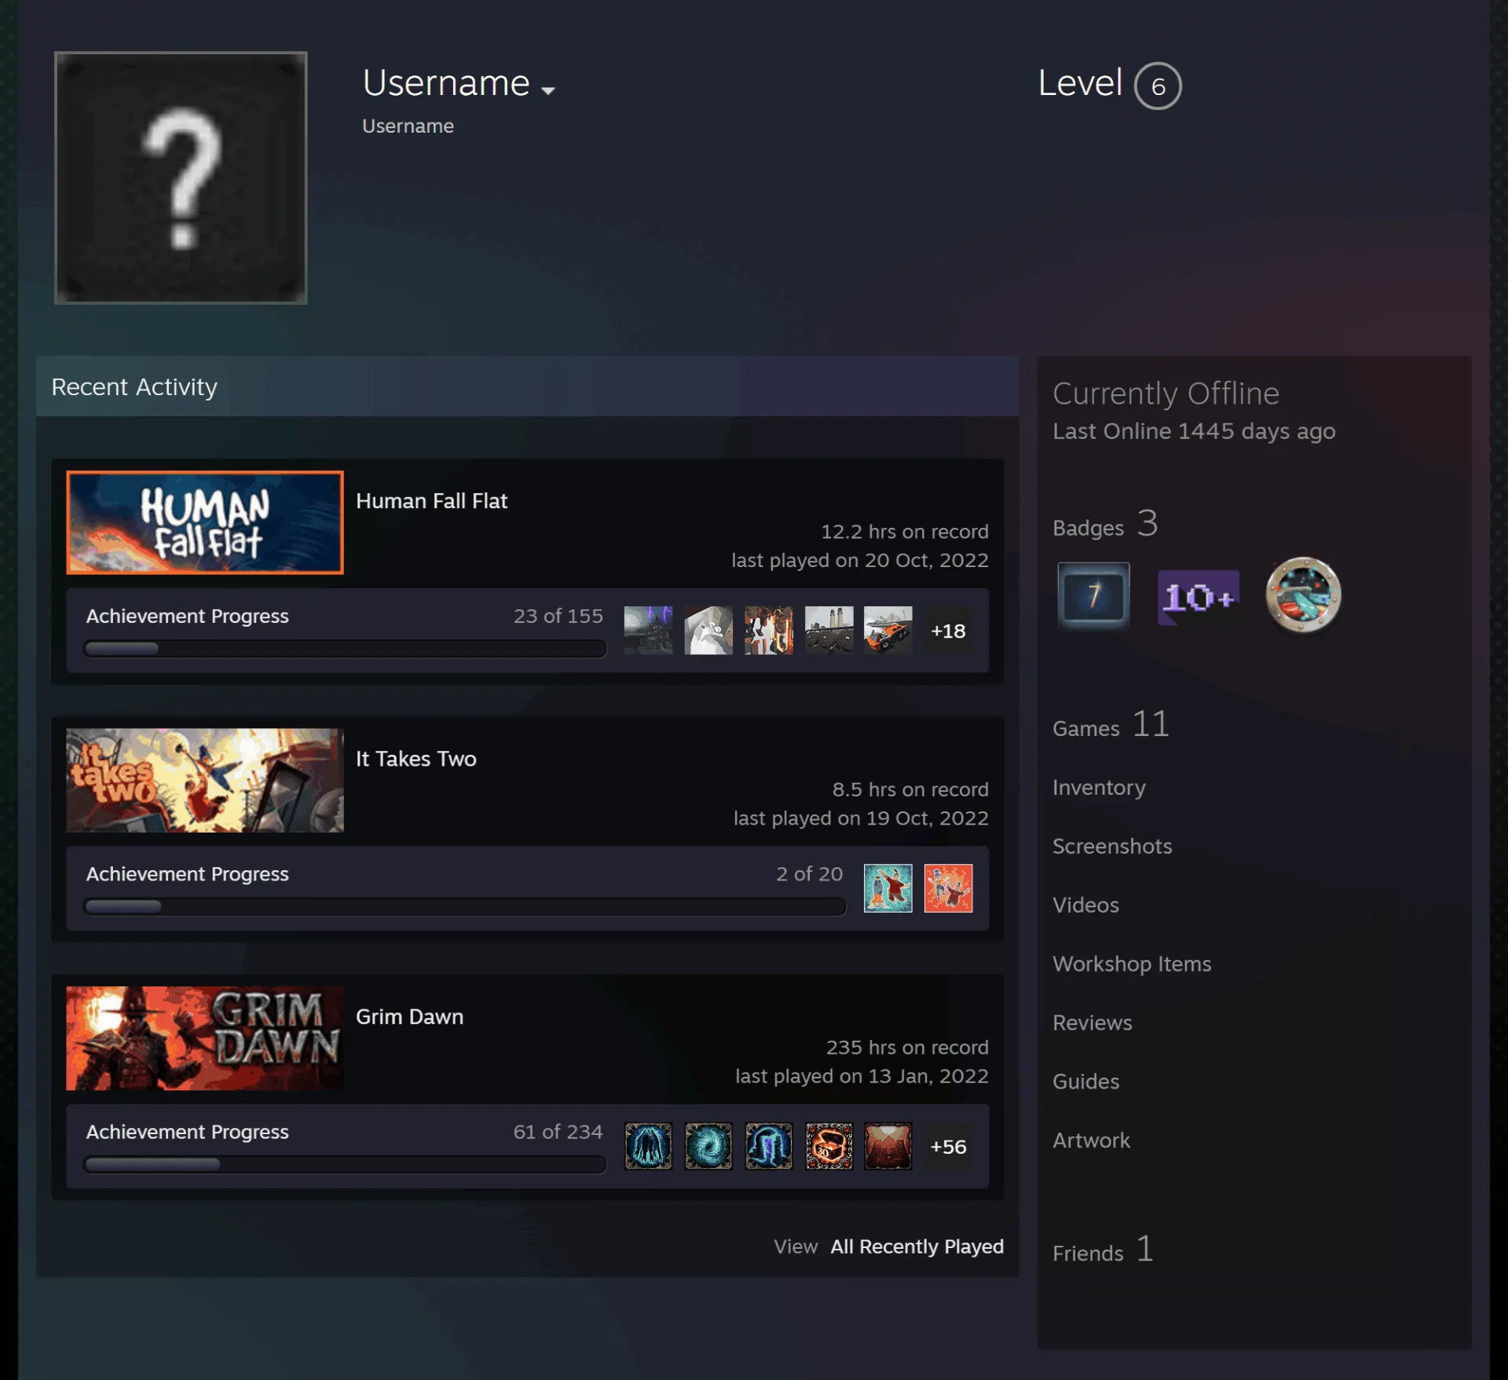
Task: Click the Grim Dawn achievement progress bar
Action: coord(345,1164)
